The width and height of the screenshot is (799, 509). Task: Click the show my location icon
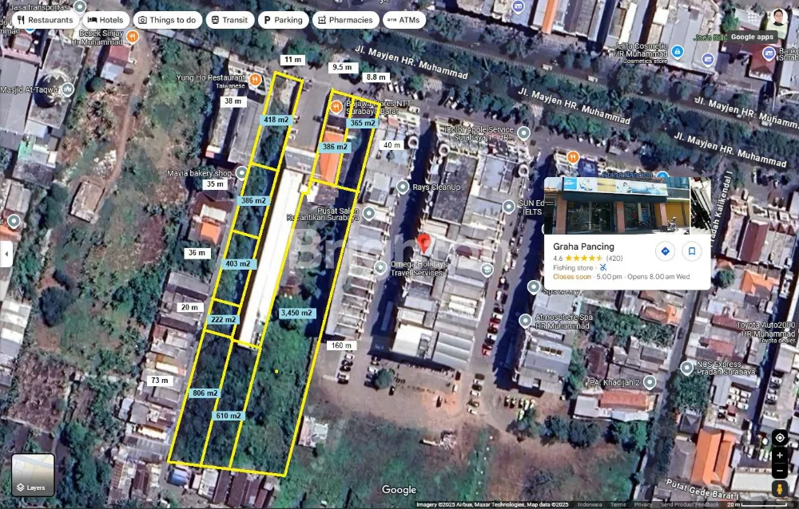click(780, 438)
